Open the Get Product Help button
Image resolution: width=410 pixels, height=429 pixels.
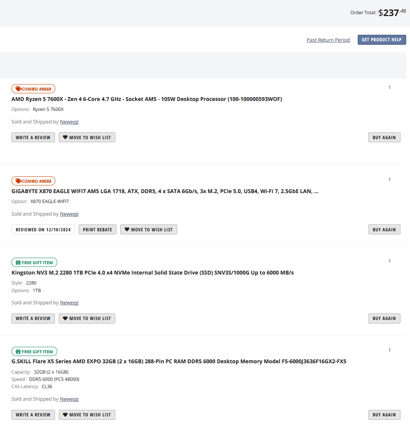point(382,40)
